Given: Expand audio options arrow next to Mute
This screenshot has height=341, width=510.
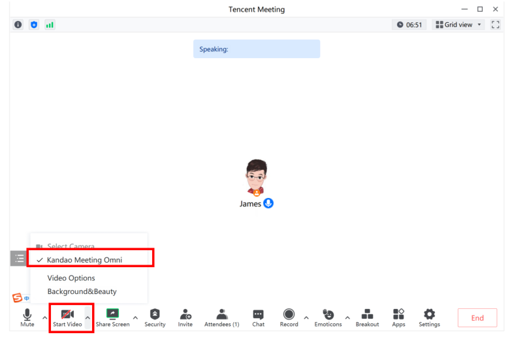Looking at the screenshot, I should click(x=44, y=317).
